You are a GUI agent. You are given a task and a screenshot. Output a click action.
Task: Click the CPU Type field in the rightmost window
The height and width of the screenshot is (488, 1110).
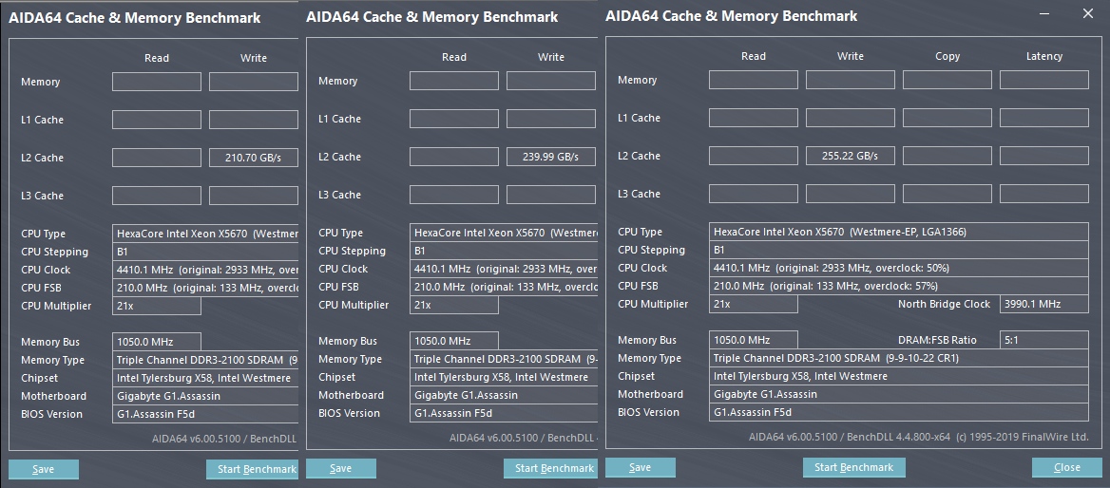[x=899, y=232]
